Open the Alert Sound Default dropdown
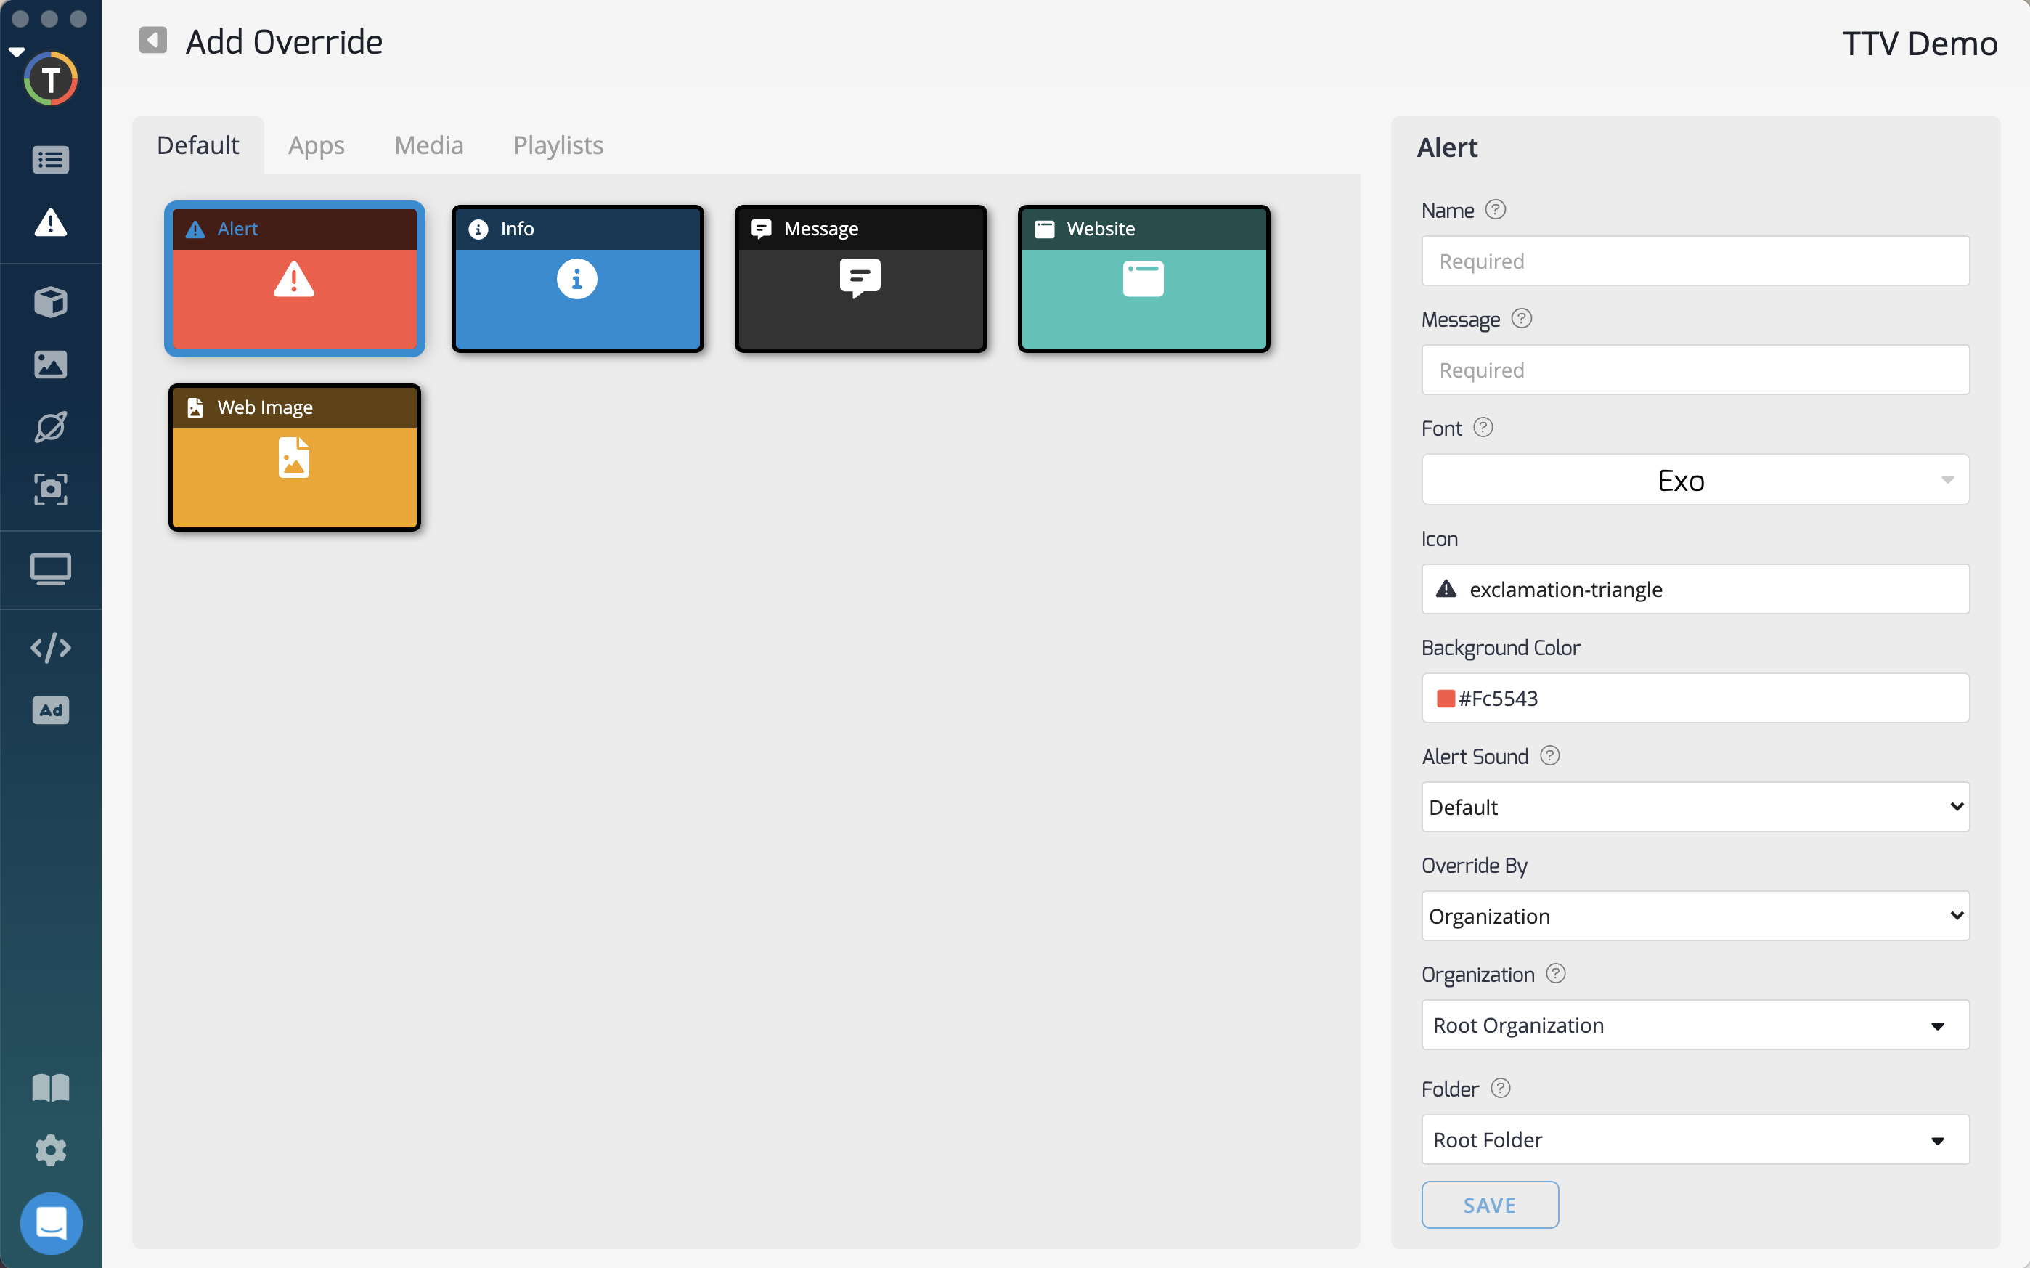2030x1268 pixels. point(1695,807)
